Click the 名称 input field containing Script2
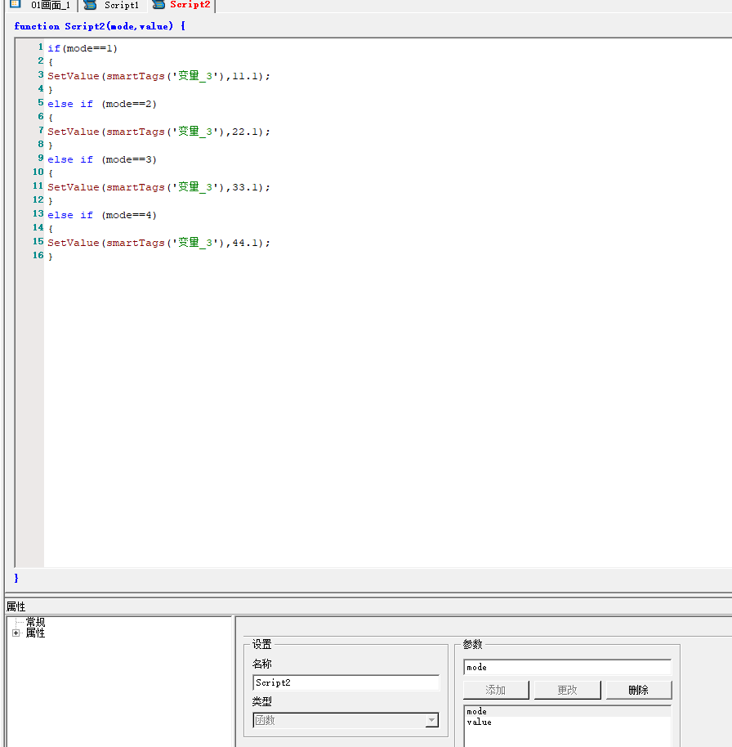This screenshot has width=732, height=747. pos(346,682)
